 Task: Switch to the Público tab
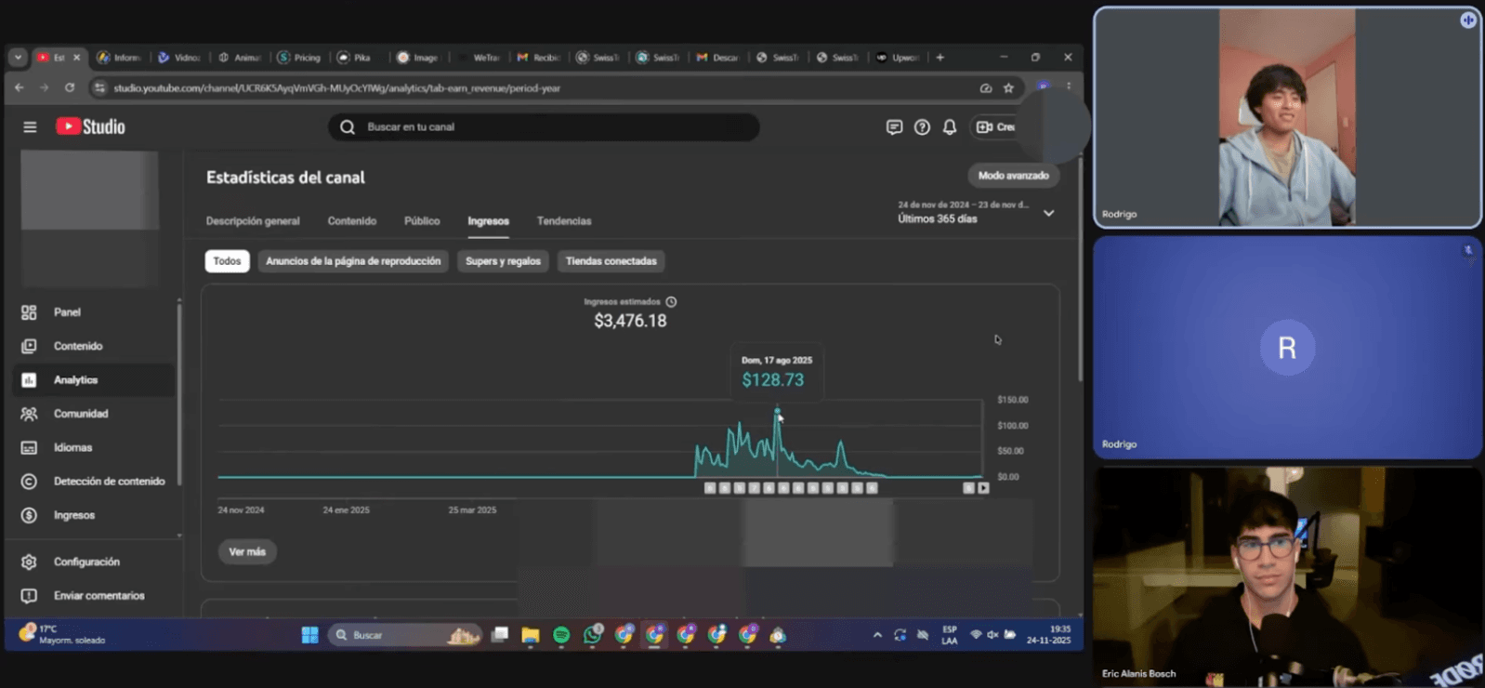tap(422, 221)
